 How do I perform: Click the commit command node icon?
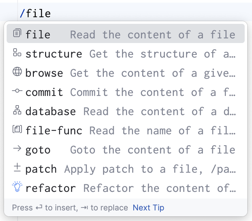(x=17, y=91)
